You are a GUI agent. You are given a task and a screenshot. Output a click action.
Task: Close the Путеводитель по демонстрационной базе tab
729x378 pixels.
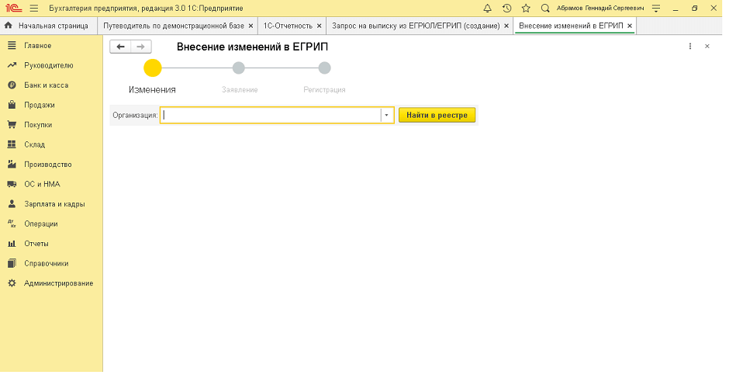250,26
